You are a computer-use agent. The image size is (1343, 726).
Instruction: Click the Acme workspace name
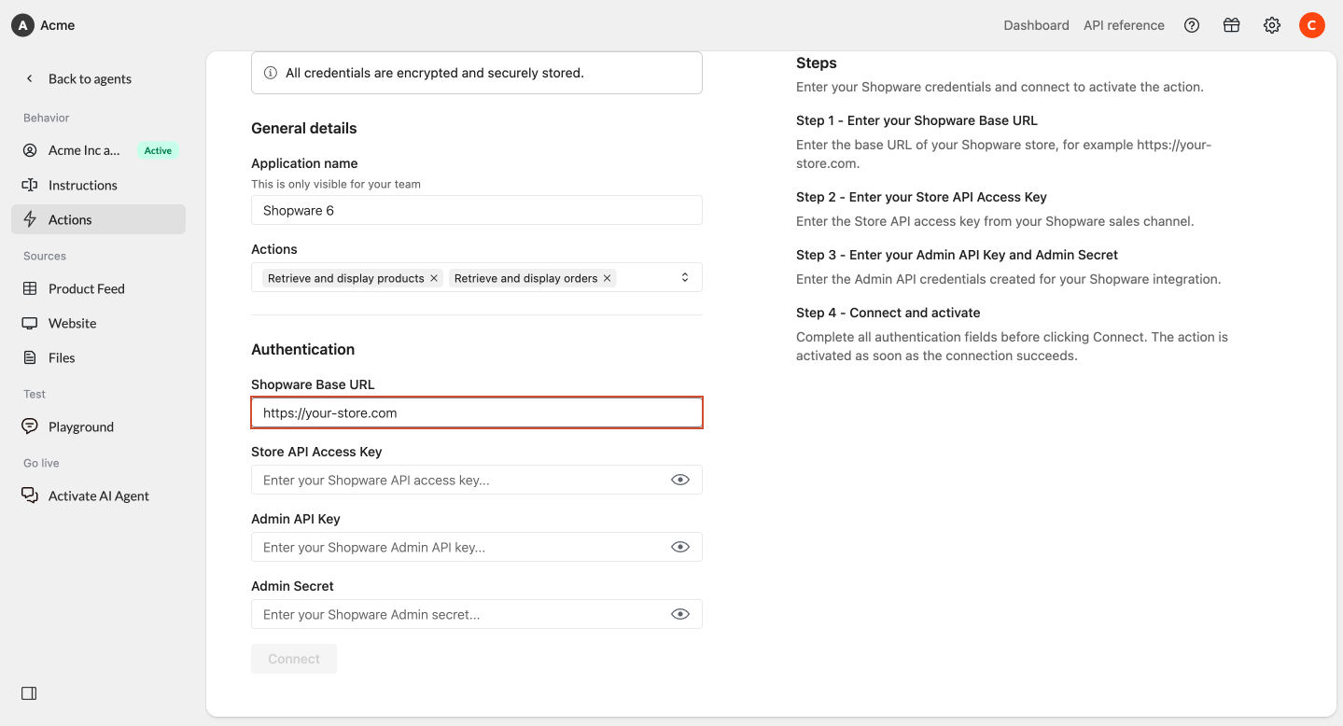(x=58, y=25)
